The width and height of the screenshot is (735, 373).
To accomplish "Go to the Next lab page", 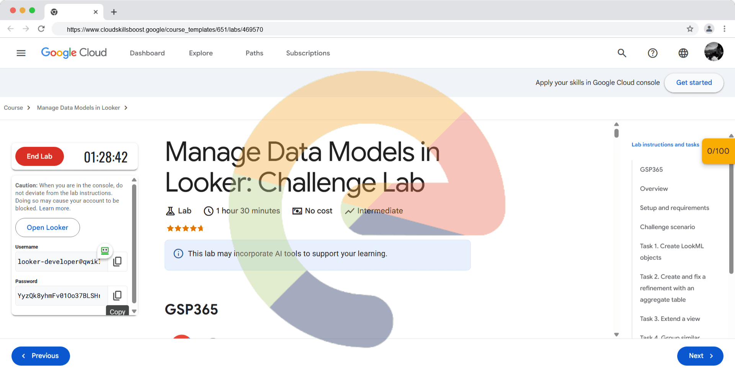I will [700, 356].
